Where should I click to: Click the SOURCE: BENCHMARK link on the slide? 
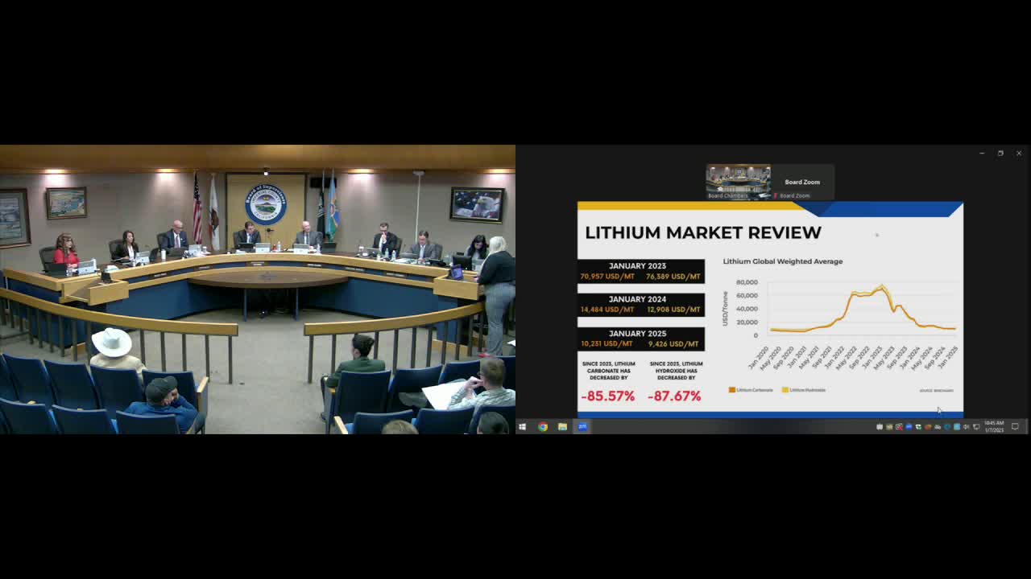click(935, 390)
